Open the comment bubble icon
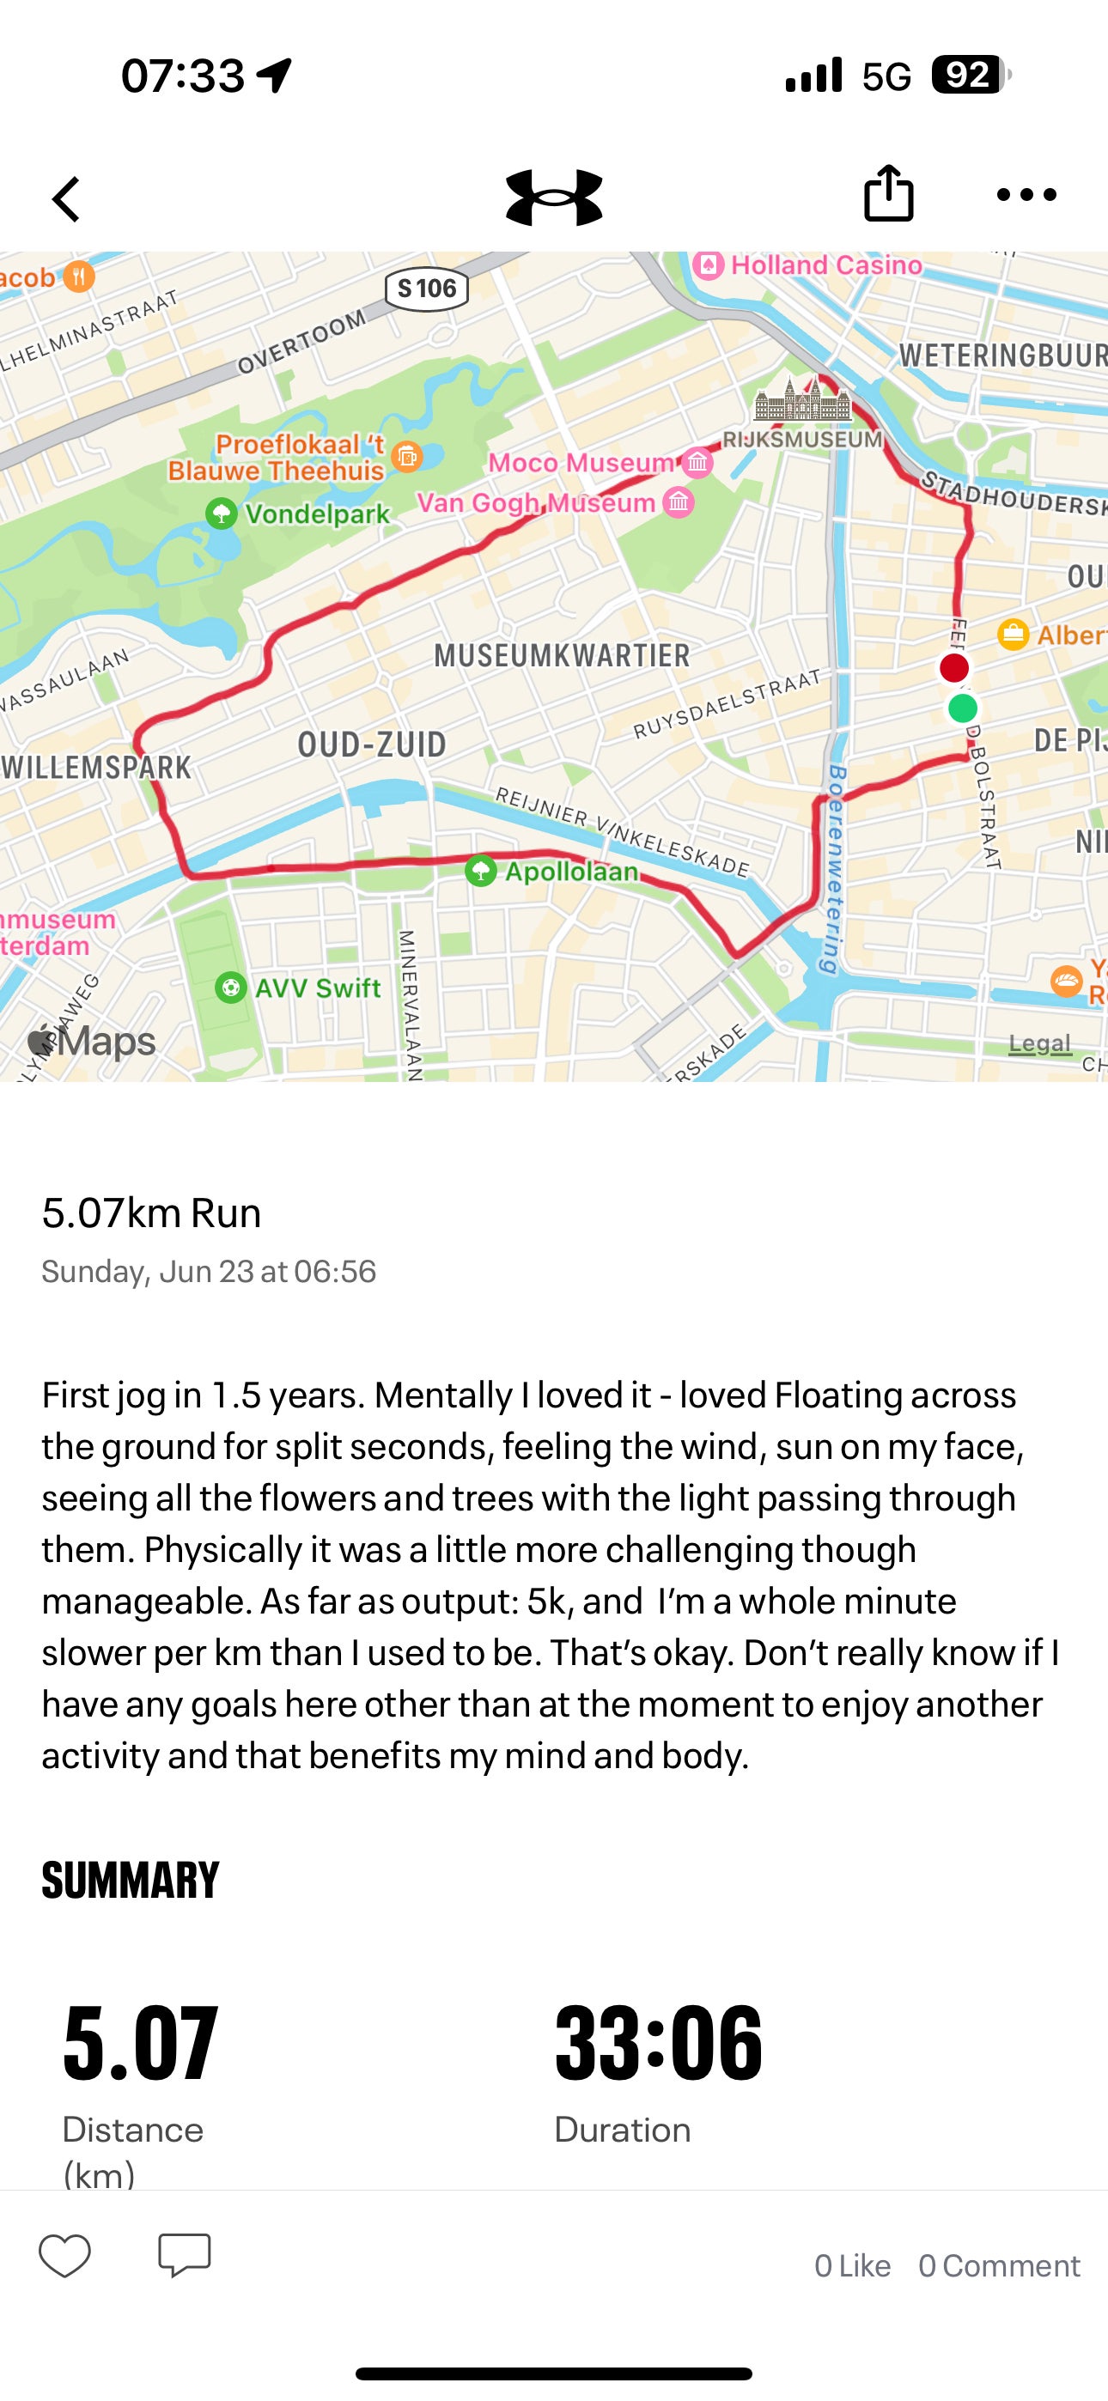Image resolution: width=1108 pixels, height=2401 pixels. point(185,2256)
